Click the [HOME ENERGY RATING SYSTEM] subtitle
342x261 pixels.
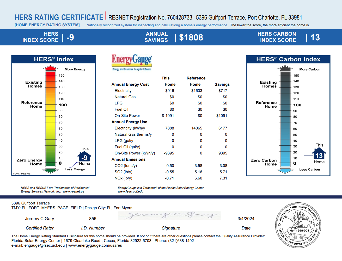click(47, 25)
